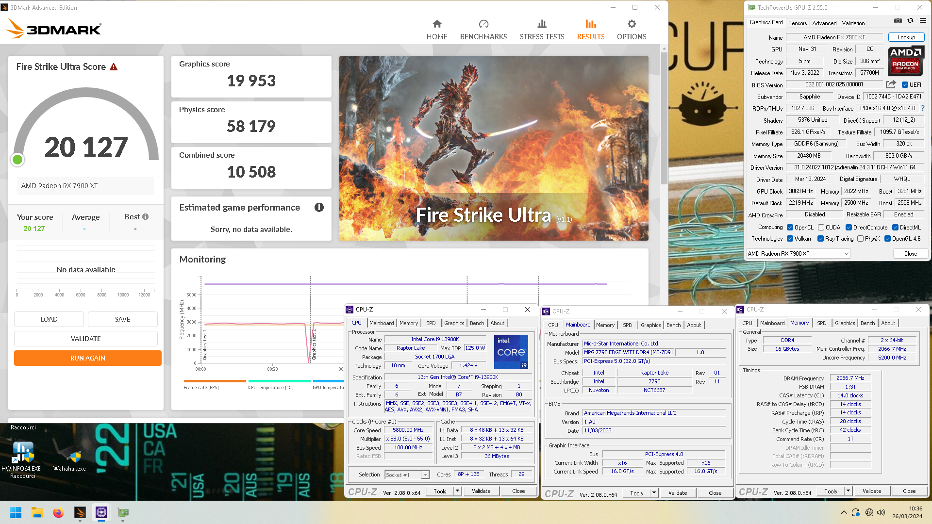
Task: Click the orange Frame rate (FPS) legend bar
Action: pyautogui.click(x=215, y=381)
